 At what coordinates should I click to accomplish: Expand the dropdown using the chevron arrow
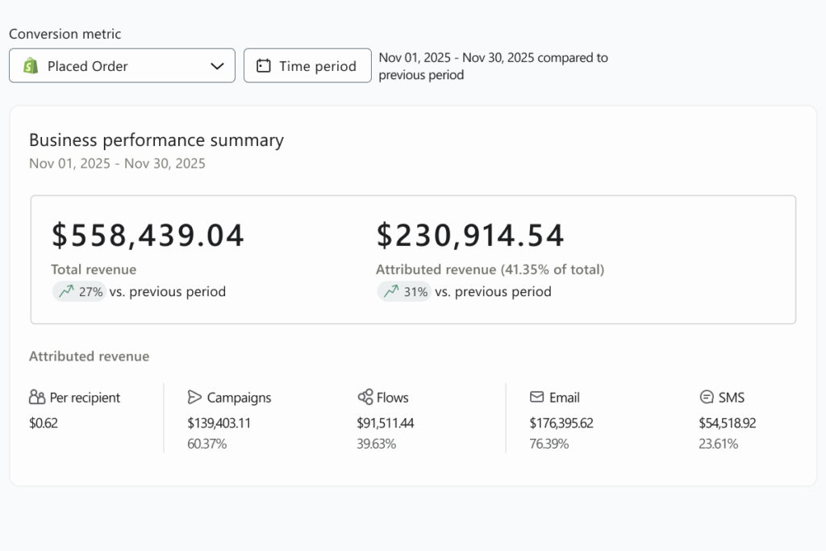coord(217,66)
